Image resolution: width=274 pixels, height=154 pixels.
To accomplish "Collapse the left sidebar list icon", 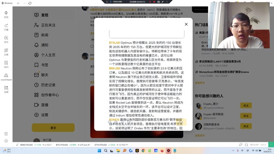I will 6,134.
